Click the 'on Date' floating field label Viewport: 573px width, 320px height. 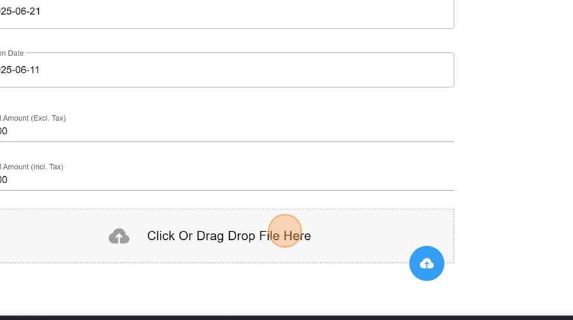pos(11,53)
